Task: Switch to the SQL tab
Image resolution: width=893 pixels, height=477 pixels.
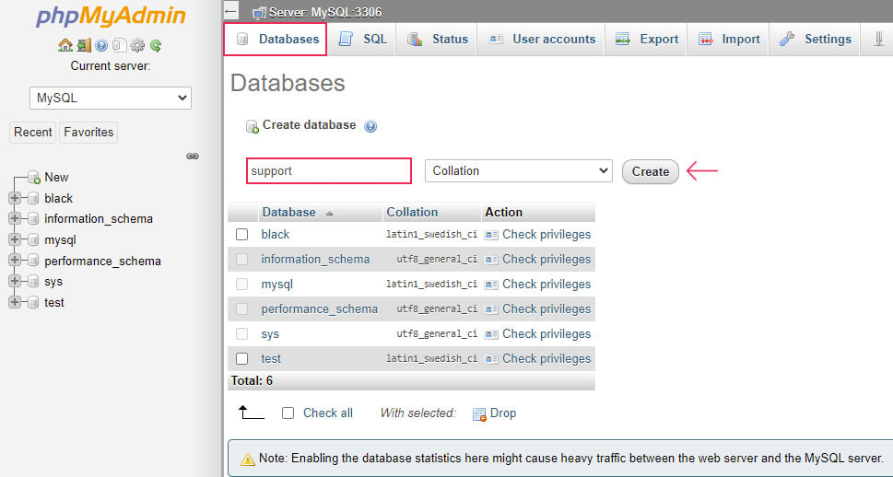Action: (x=362, y=40)
